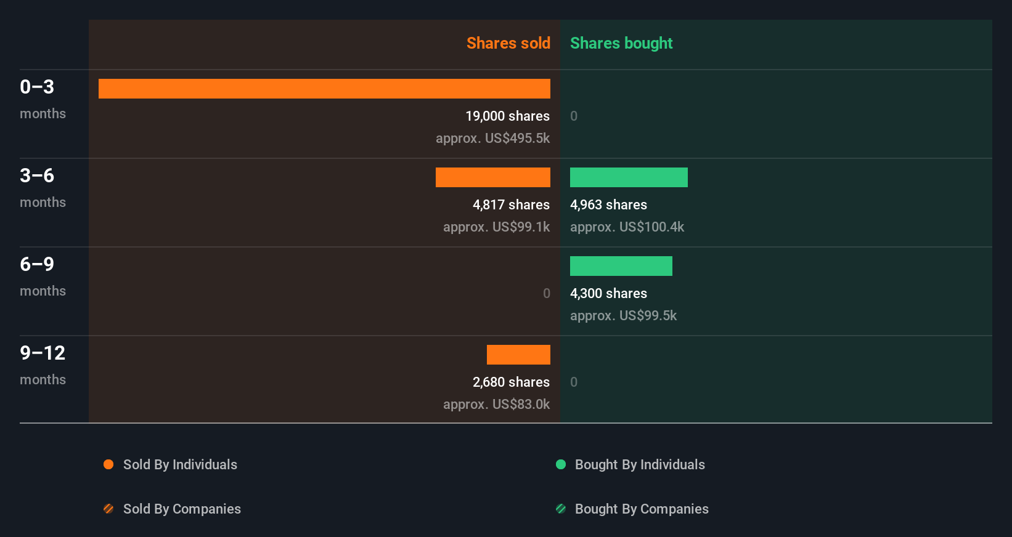The width and height of the screenshot is (1012, 537).
Task: Click the approx. US$99.1k value
Action: (496, 227)
